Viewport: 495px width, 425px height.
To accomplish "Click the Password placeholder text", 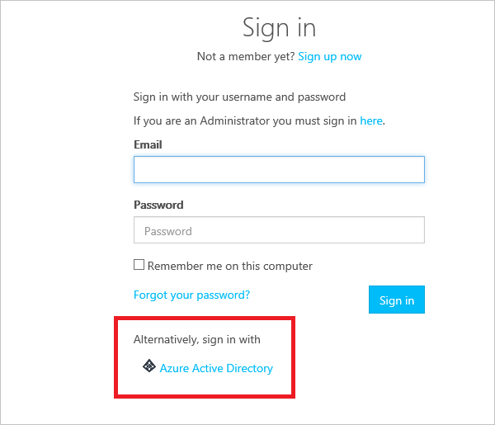I will click(167, 231).
